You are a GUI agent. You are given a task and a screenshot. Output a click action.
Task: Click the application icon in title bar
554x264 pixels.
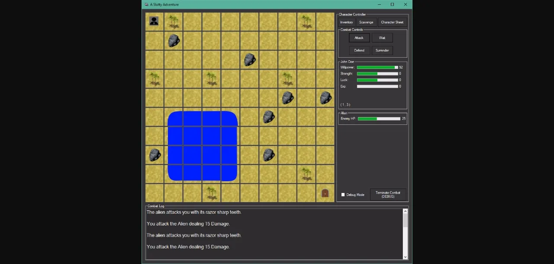(x=146, y=4)
